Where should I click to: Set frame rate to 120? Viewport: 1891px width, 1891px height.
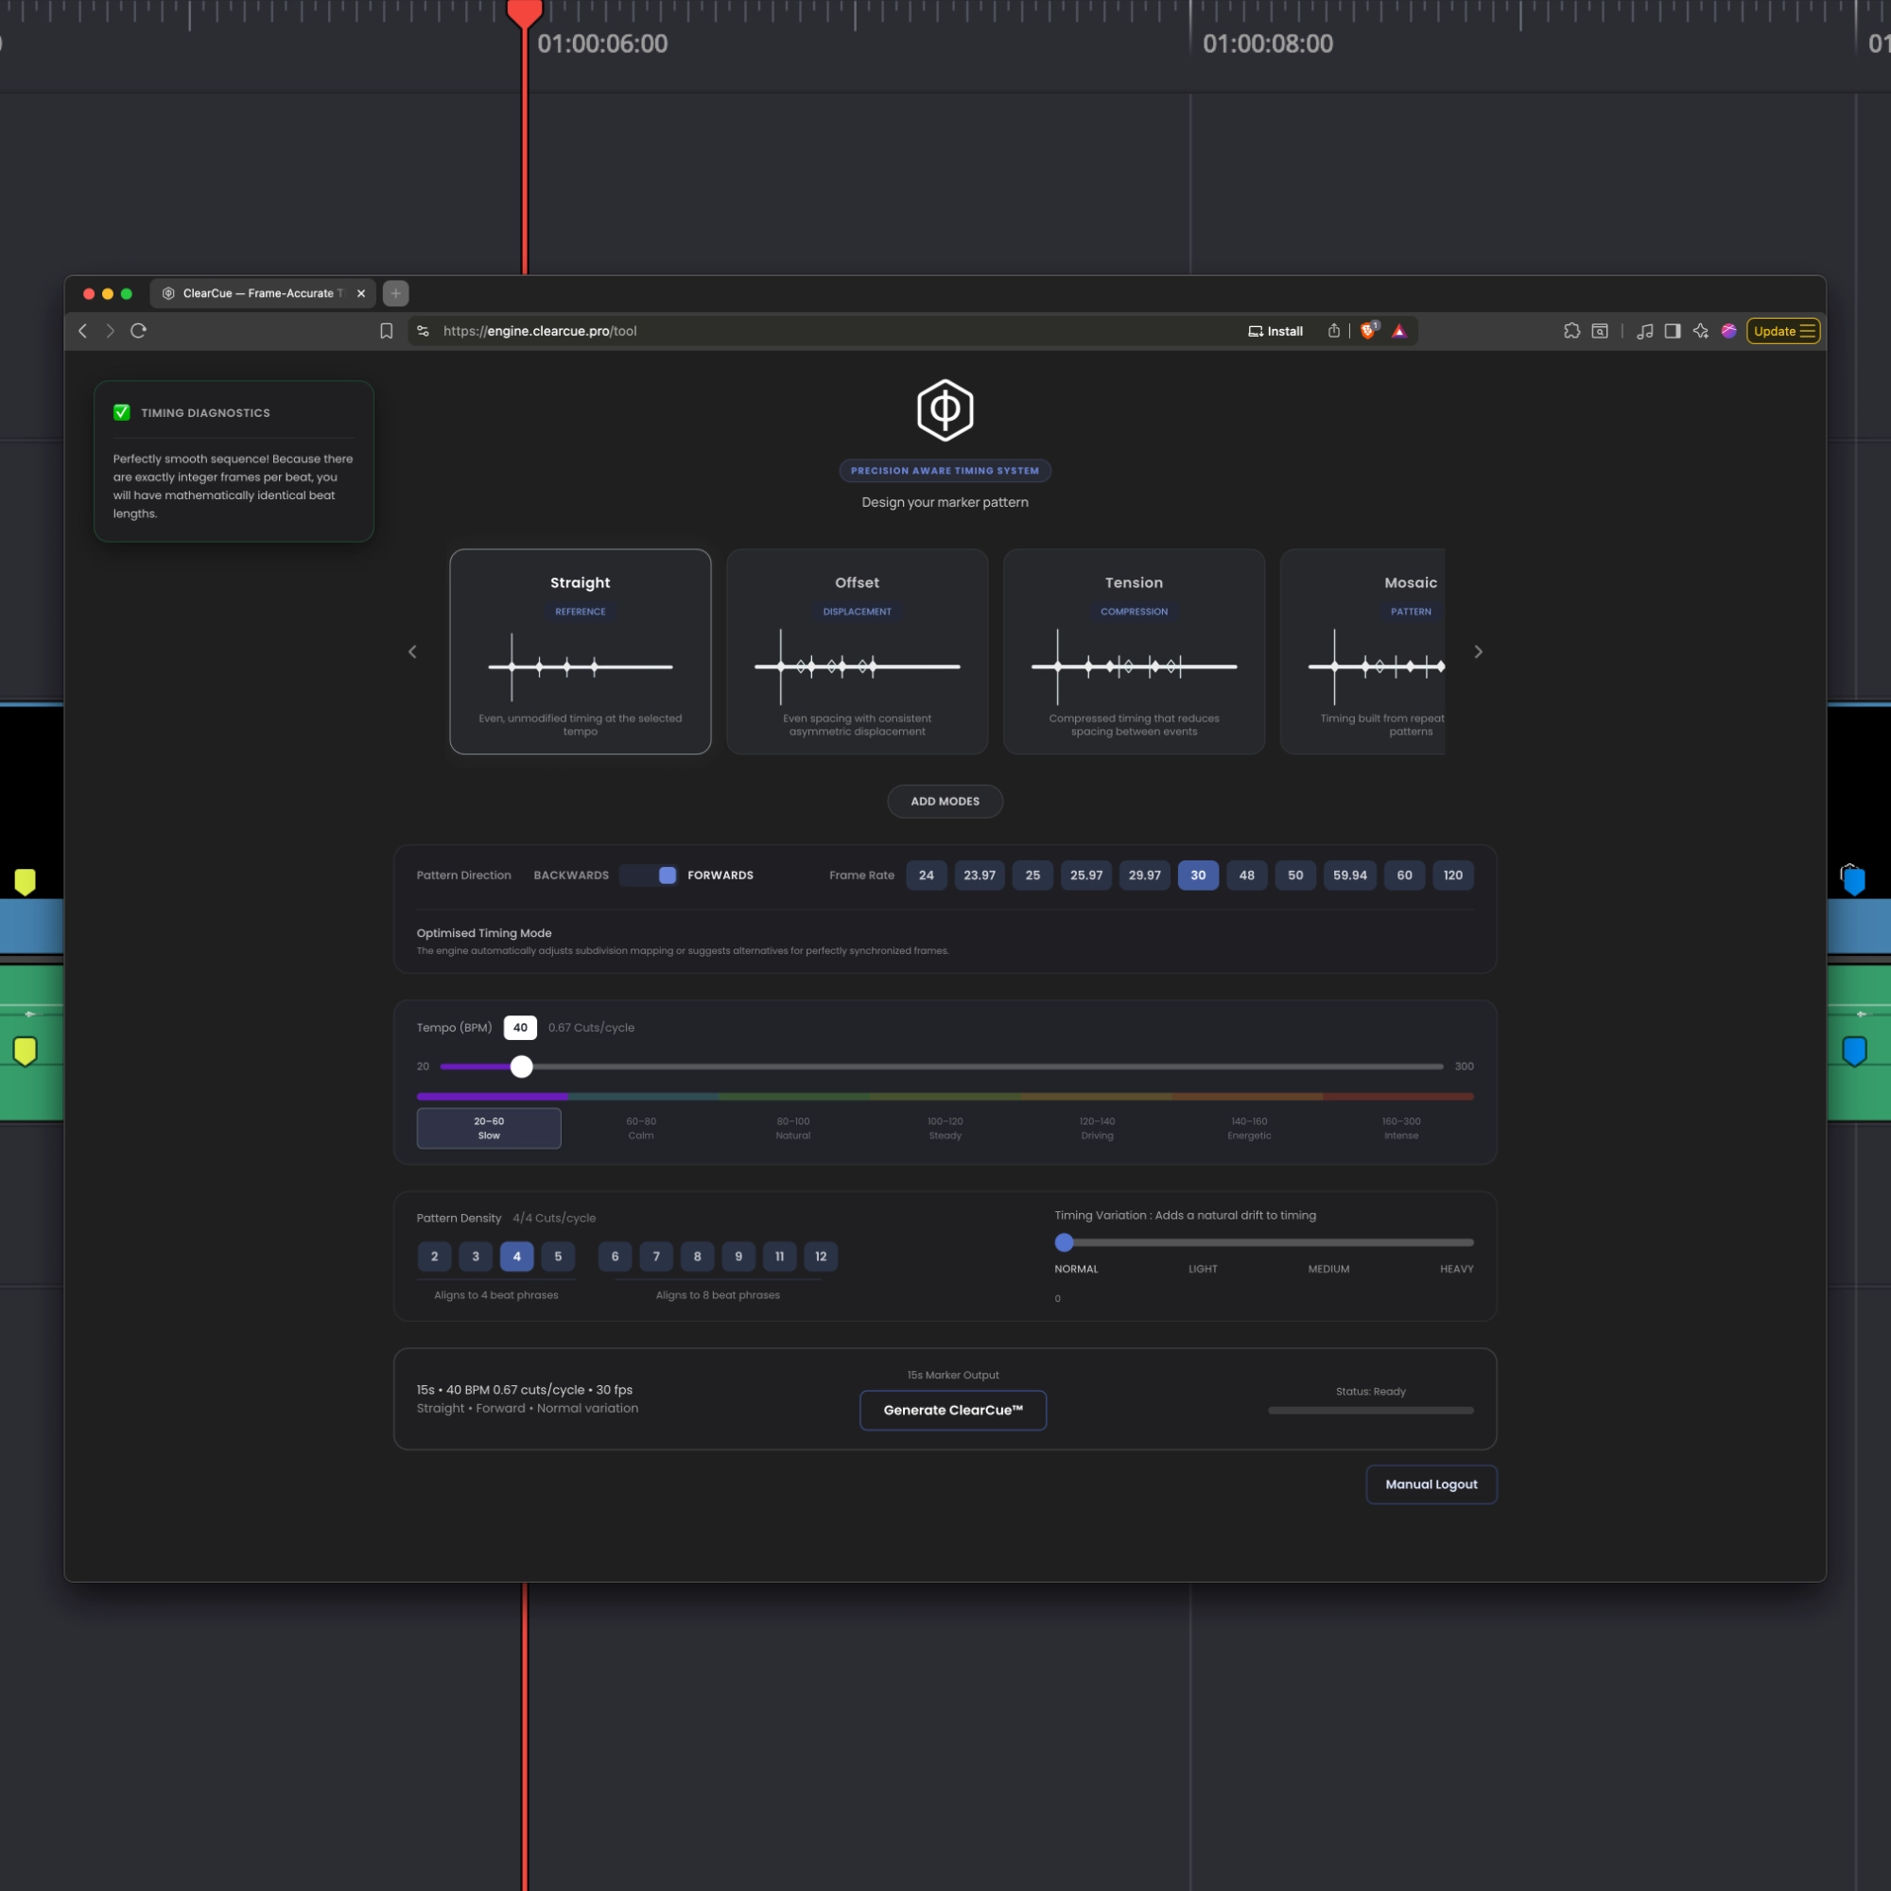coord(1452,875)
